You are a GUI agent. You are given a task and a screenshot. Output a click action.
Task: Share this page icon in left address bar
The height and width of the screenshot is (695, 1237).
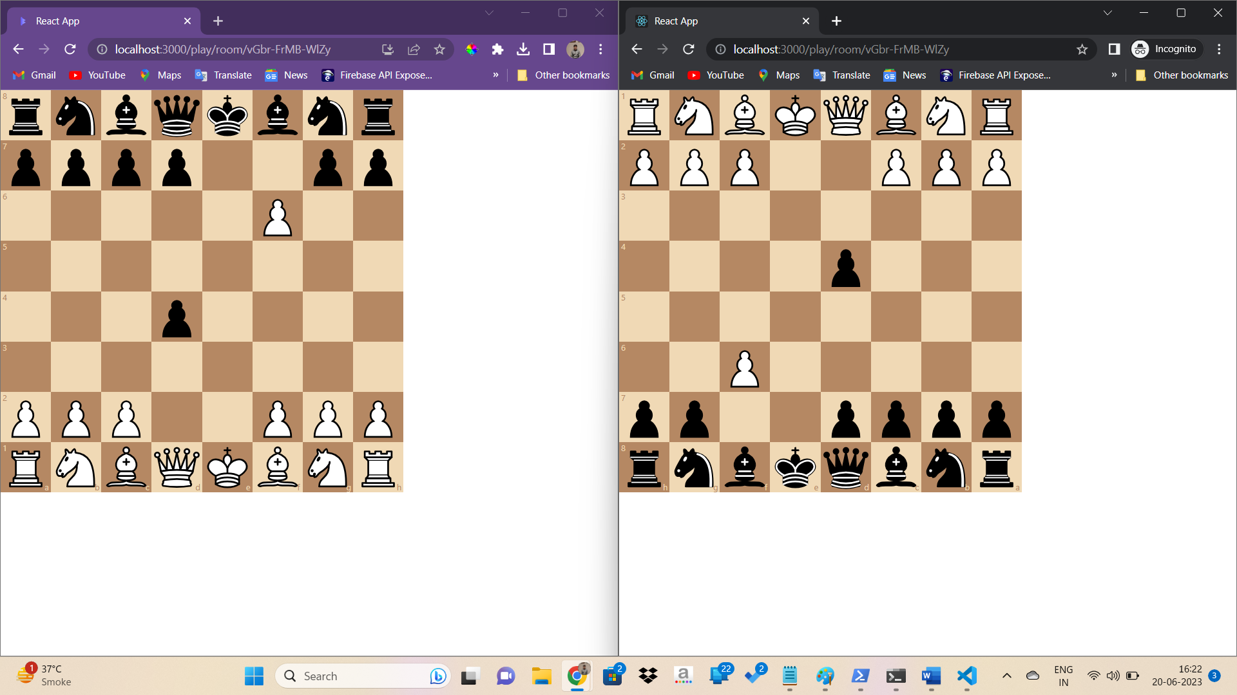coord(414,49)
